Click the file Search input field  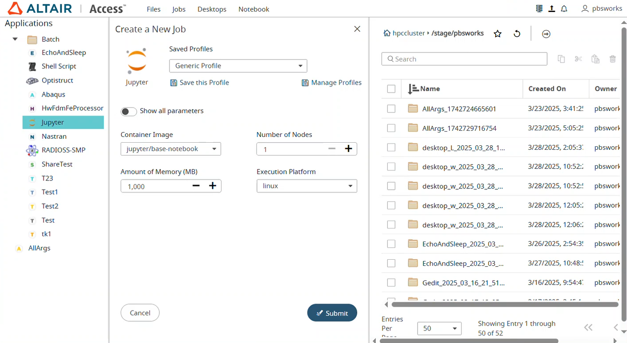464,59
